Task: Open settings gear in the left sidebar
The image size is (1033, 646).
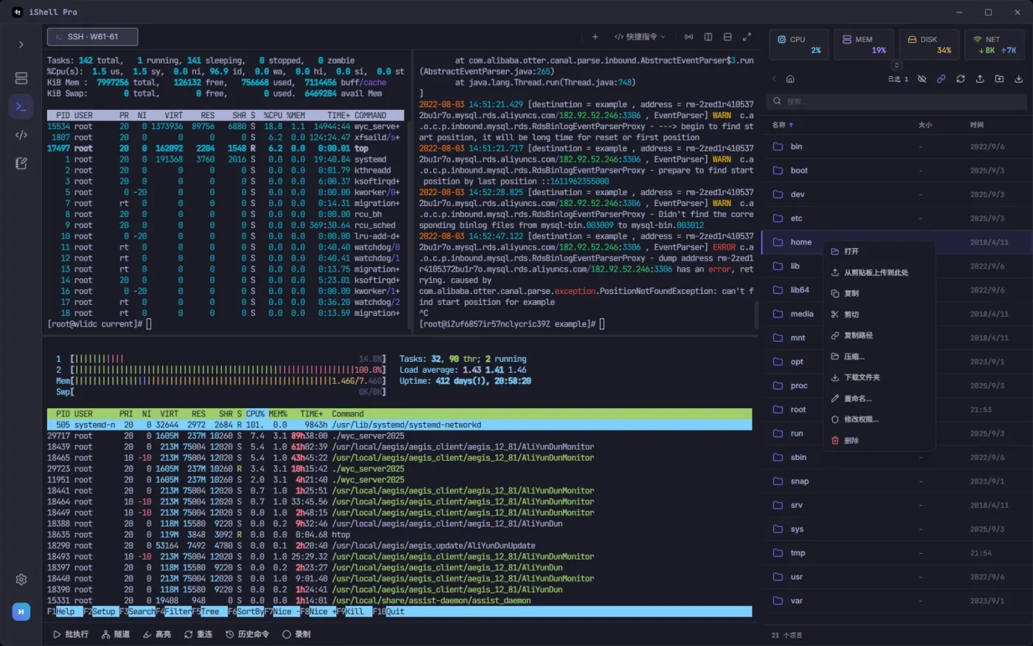Action: (21, 580)
